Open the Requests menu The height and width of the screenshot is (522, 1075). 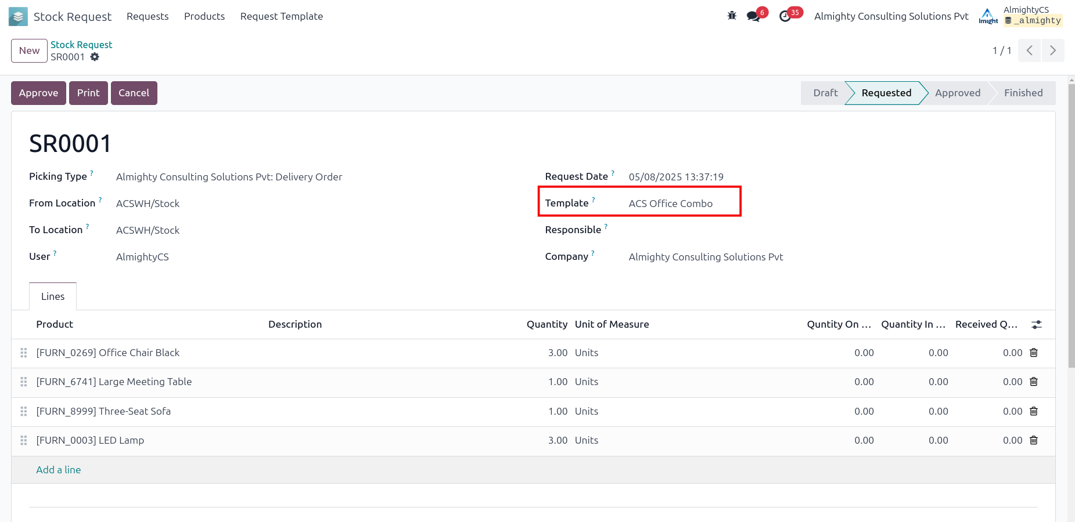148,16
